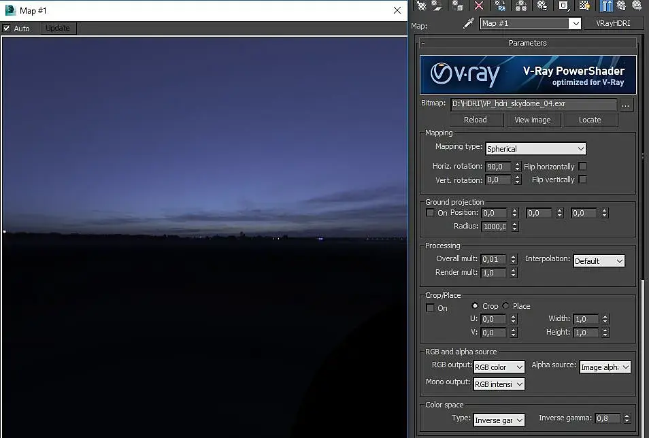The image size is (649, 438).
Task: Turn on the Crop/Place On checkbox
Action: pos(430,308)
